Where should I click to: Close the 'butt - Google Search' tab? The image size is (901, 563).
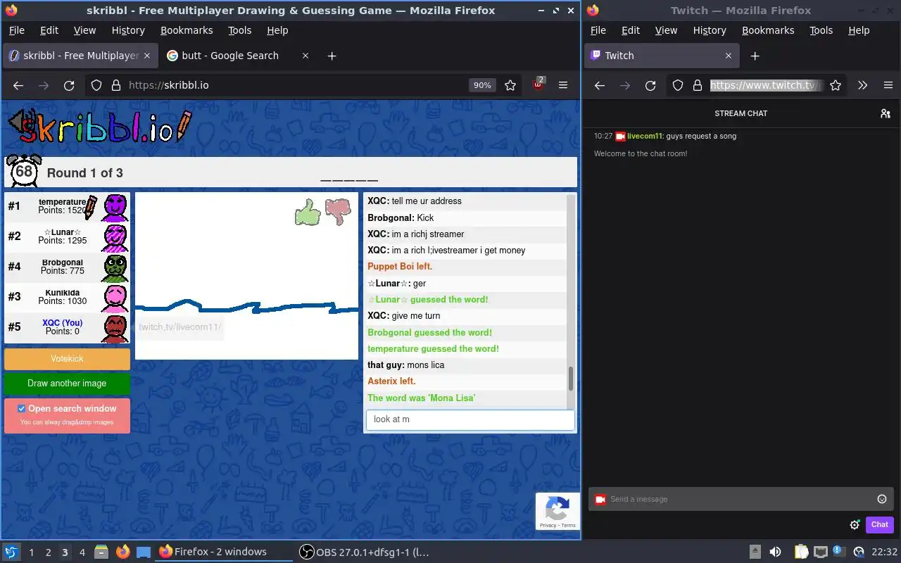coord(305,56)
